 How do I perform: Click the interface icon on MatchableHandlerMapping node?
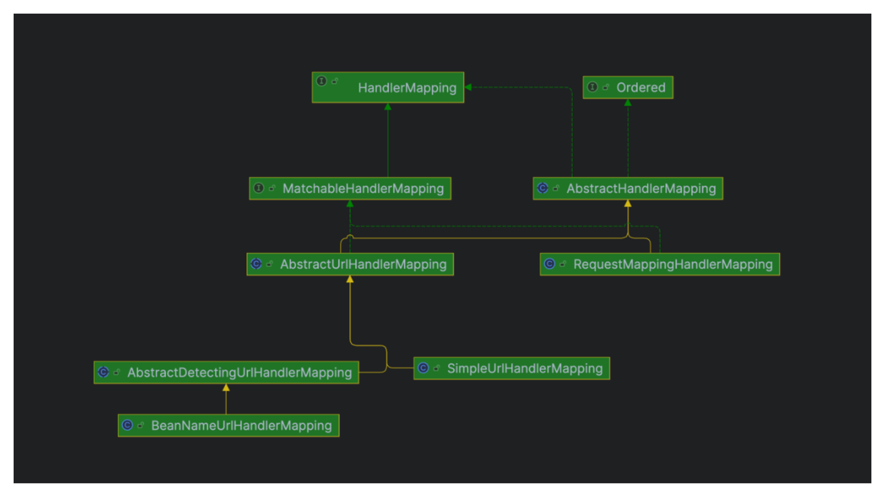(258, 188)
